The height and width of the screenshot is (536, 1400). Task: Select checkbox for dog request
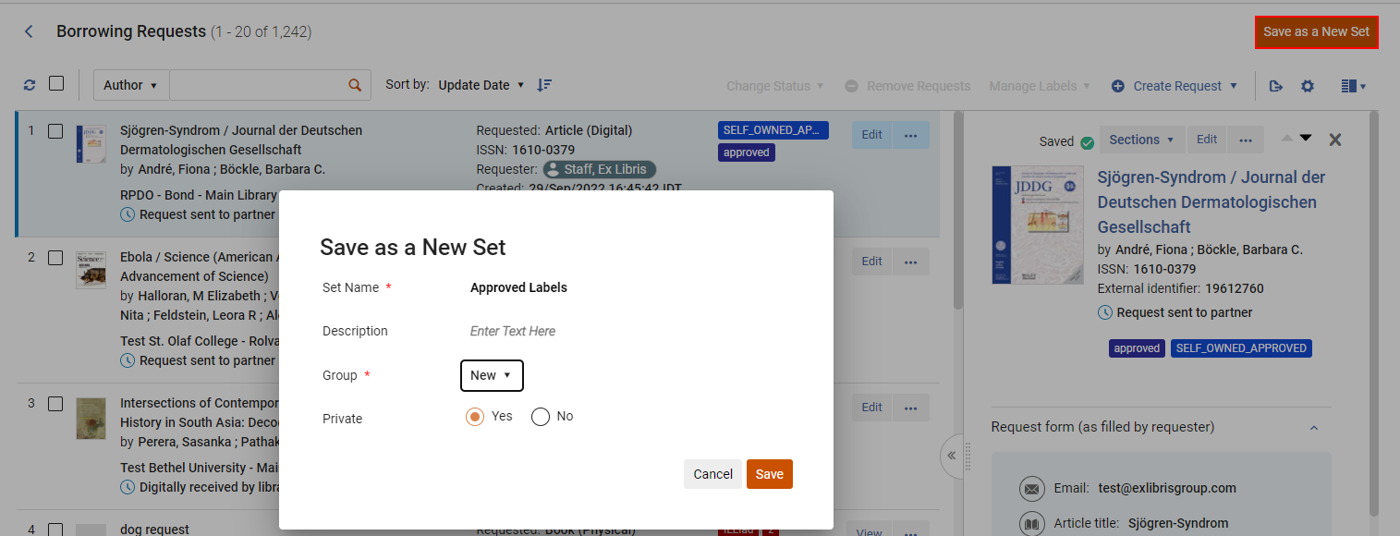55,530
